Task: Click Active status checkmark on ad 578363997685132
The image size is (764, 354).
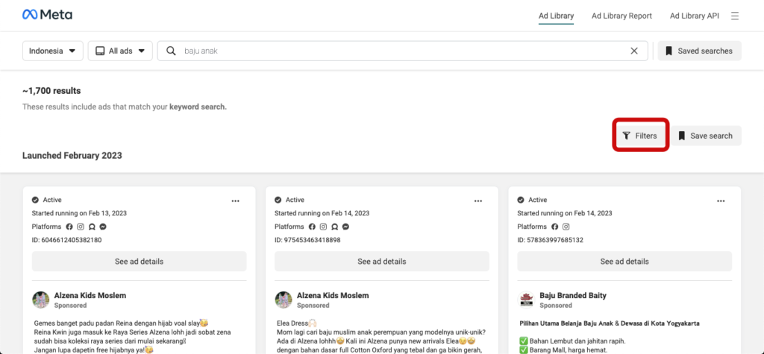Action: click(x=520, y=200)
